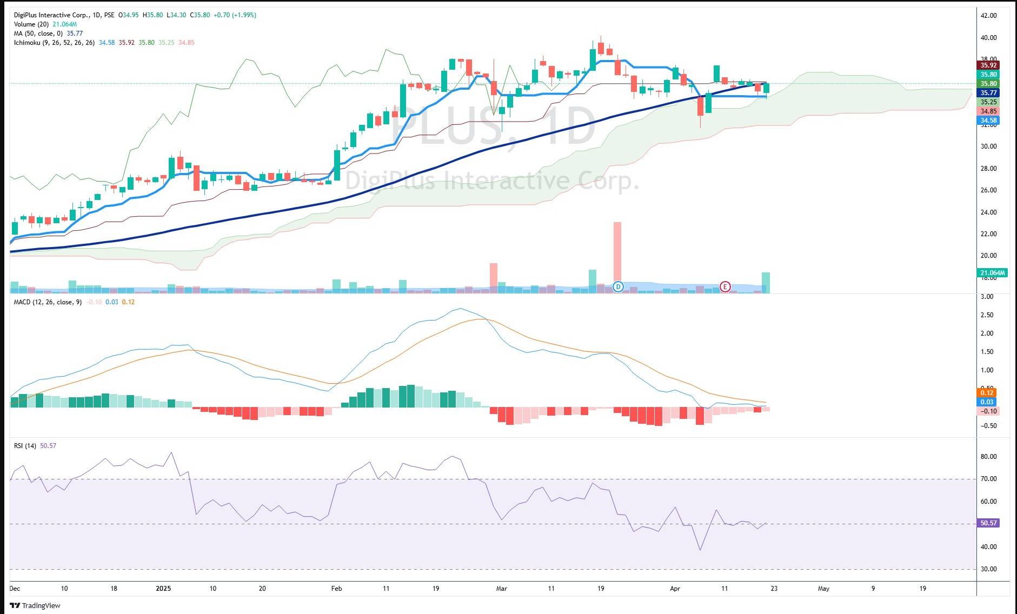Image resolution: width=1017 pixels, height=614 pixels.
Task: Click the pink 34.85 price axis label
Action: [989, 111]
